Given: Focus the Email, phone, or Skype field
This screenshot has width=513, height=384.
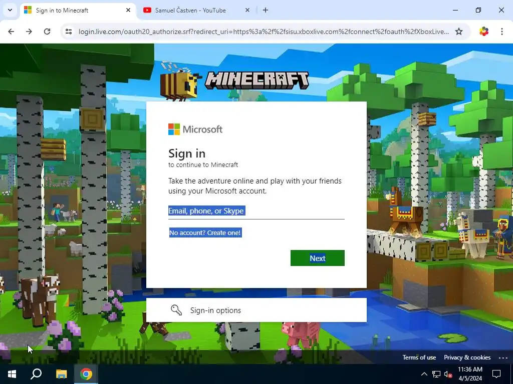Looking at the screenshot, I should pyautogui.click(x=256, y=211).
